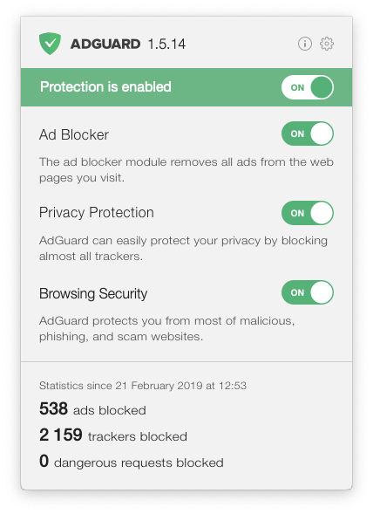Click the version number 1.5.14

166,44
